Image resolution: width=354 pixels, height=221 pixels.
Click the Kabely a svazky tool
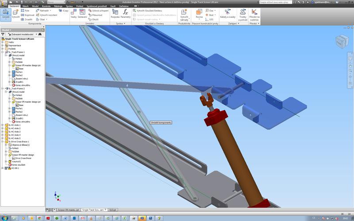[227, 14]
